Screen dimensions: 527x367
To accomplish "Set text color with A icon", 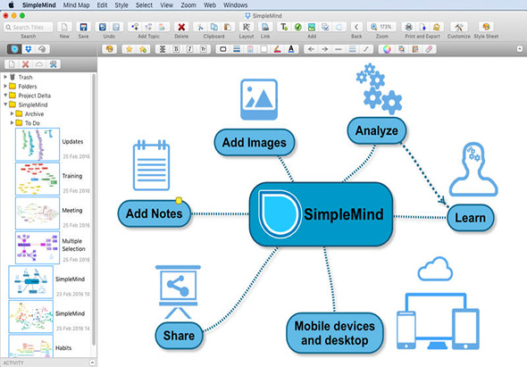I will (x=291, y=49).
